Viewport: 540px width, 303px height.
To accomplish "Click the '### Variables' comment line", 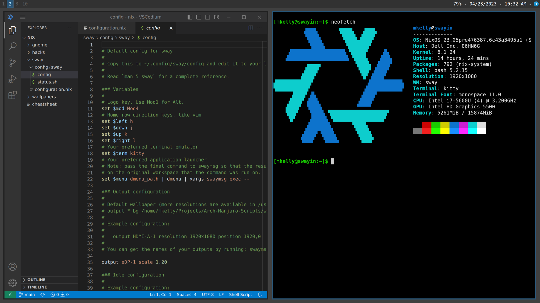I will click(120, 89).
